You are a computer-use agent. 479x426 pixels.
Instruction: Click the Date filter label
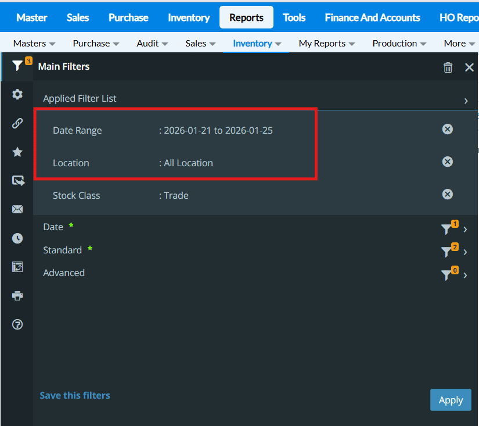pyautogui.click(x=53, y=227)
